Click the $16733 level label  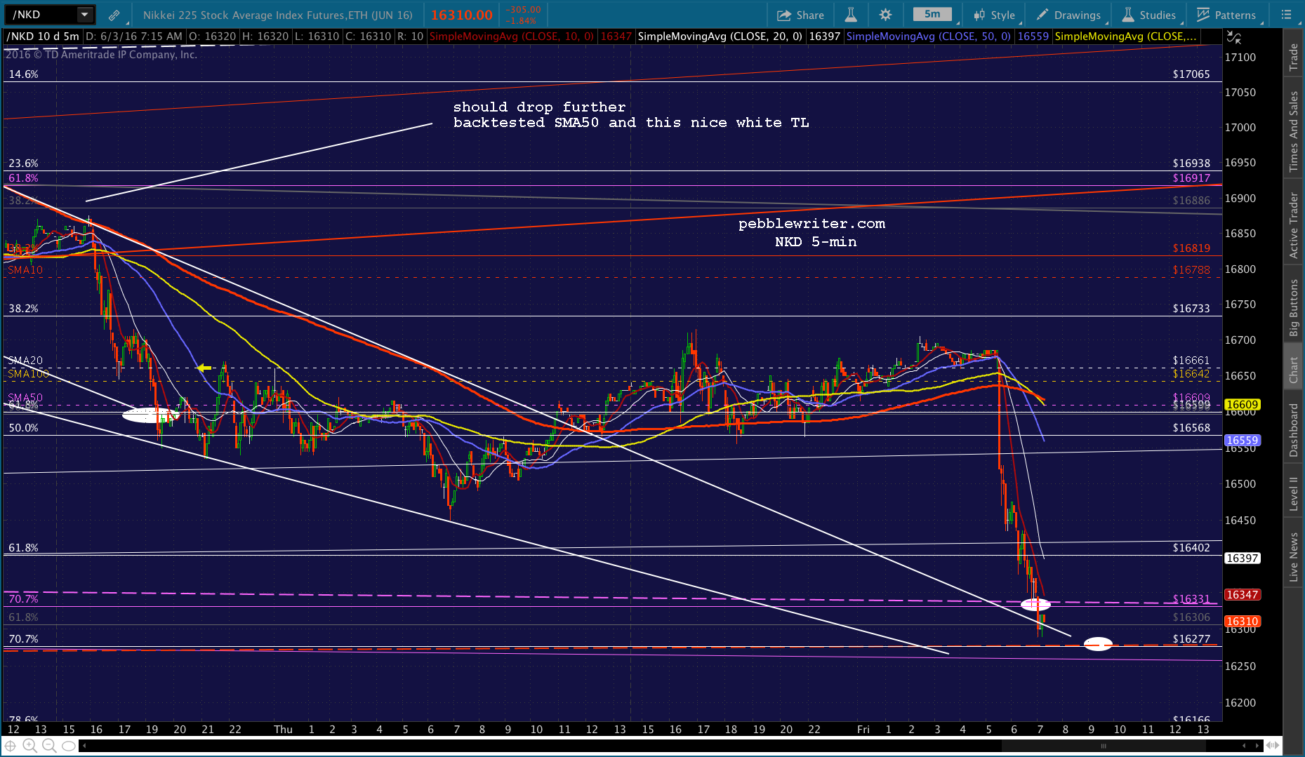pos(1191,309)
